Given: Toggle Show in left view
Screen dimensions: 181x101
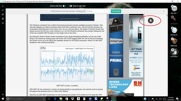Looking at the screenshot, I should [x=58, y=6].
